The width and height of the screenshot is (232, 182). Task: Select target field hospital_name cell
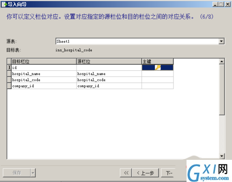tap(44, 73)
